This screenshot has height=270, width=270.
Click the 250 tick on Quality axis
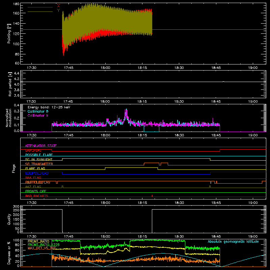pos(16,210)
